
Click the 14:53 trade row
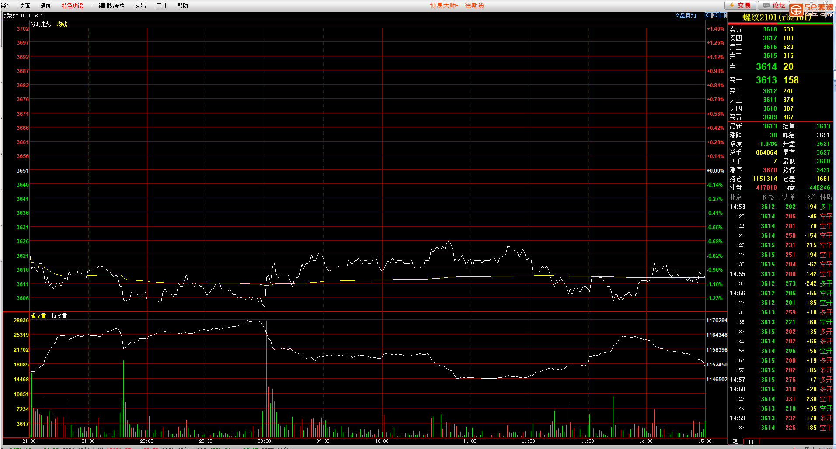(780, 207)
